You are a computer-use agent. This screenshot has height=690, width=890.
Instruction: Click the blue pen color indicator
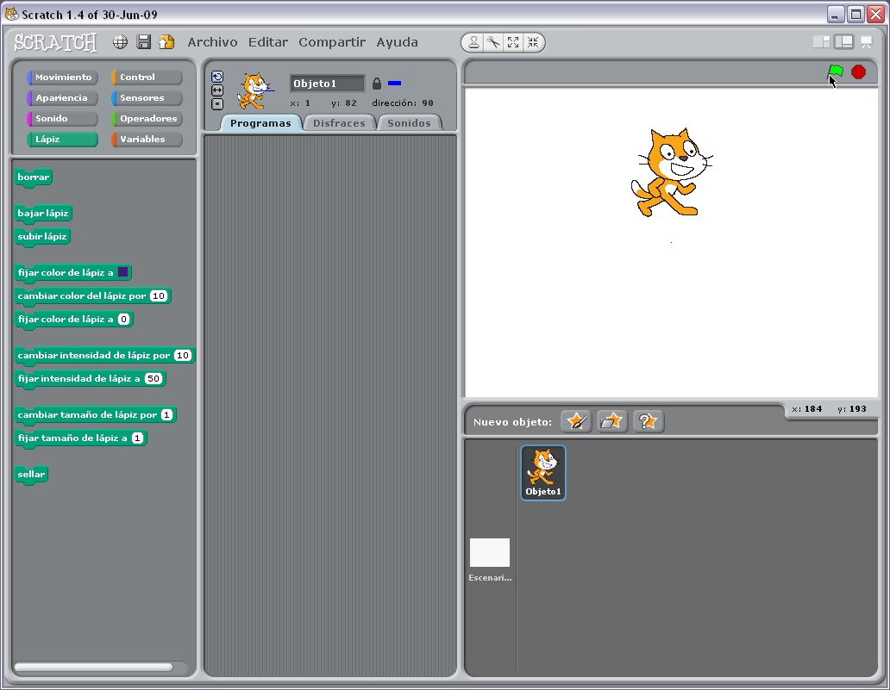point(394,84)
